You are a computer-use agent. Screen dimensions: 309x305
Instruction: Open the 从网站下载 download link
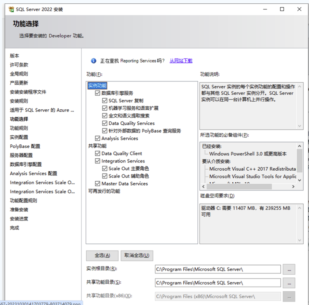click(181, 61)
